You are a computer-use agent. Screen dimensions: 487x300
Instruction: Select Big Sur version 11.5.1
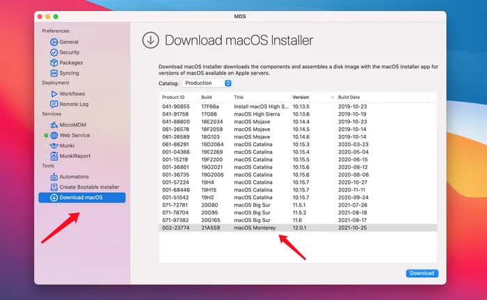click(299, 205)
